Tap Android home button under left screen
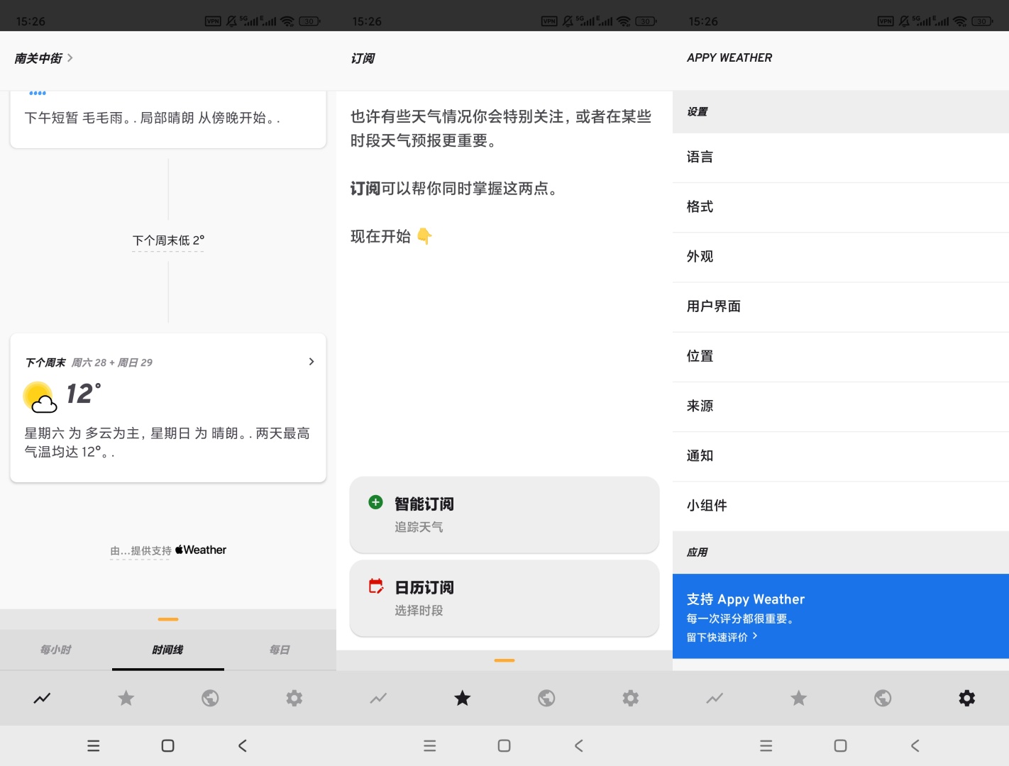The height and width of the screenshot is (766, 1009). [x=167, y=745]
